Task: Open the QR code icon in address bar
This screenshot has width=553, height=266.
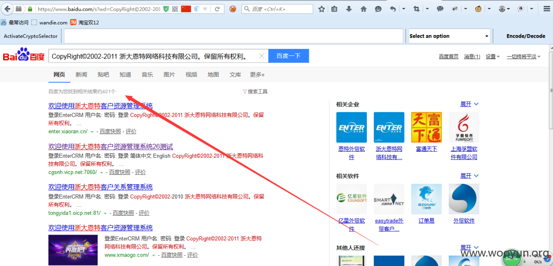Action: point(175,9)
